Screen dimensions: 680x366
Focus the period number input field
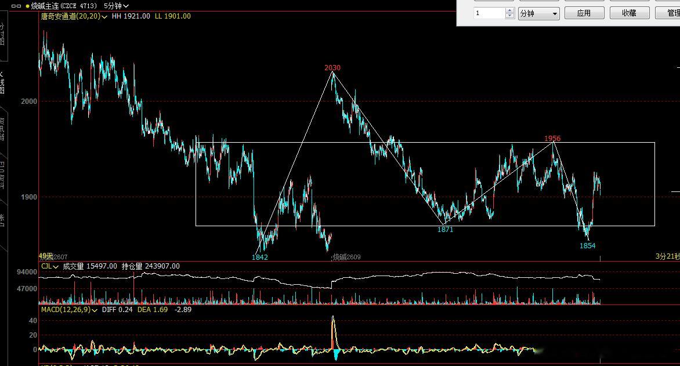point(489,13)
